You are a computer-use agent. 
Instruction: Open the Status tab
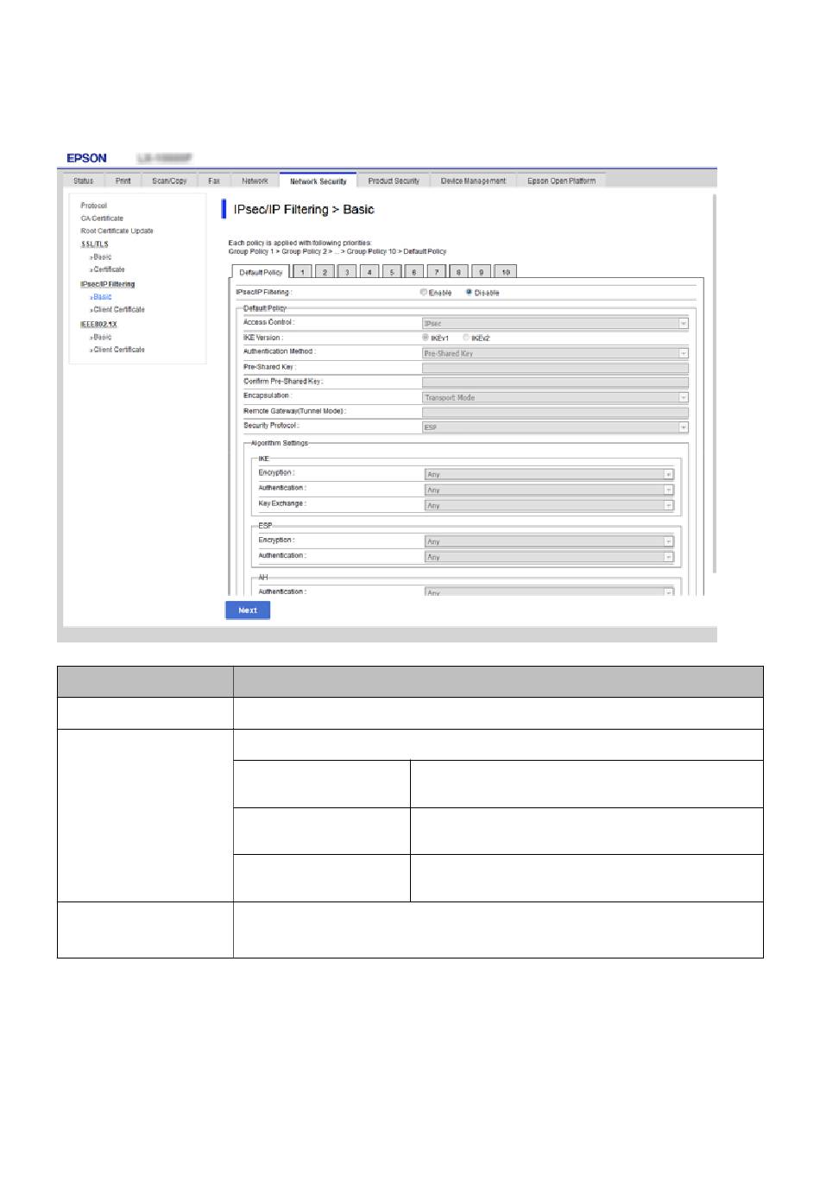click(x=84, y=180)
